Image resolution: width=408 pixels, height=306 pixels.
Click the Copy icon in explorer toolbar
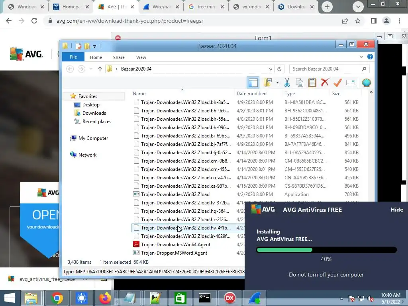(300, 82)
